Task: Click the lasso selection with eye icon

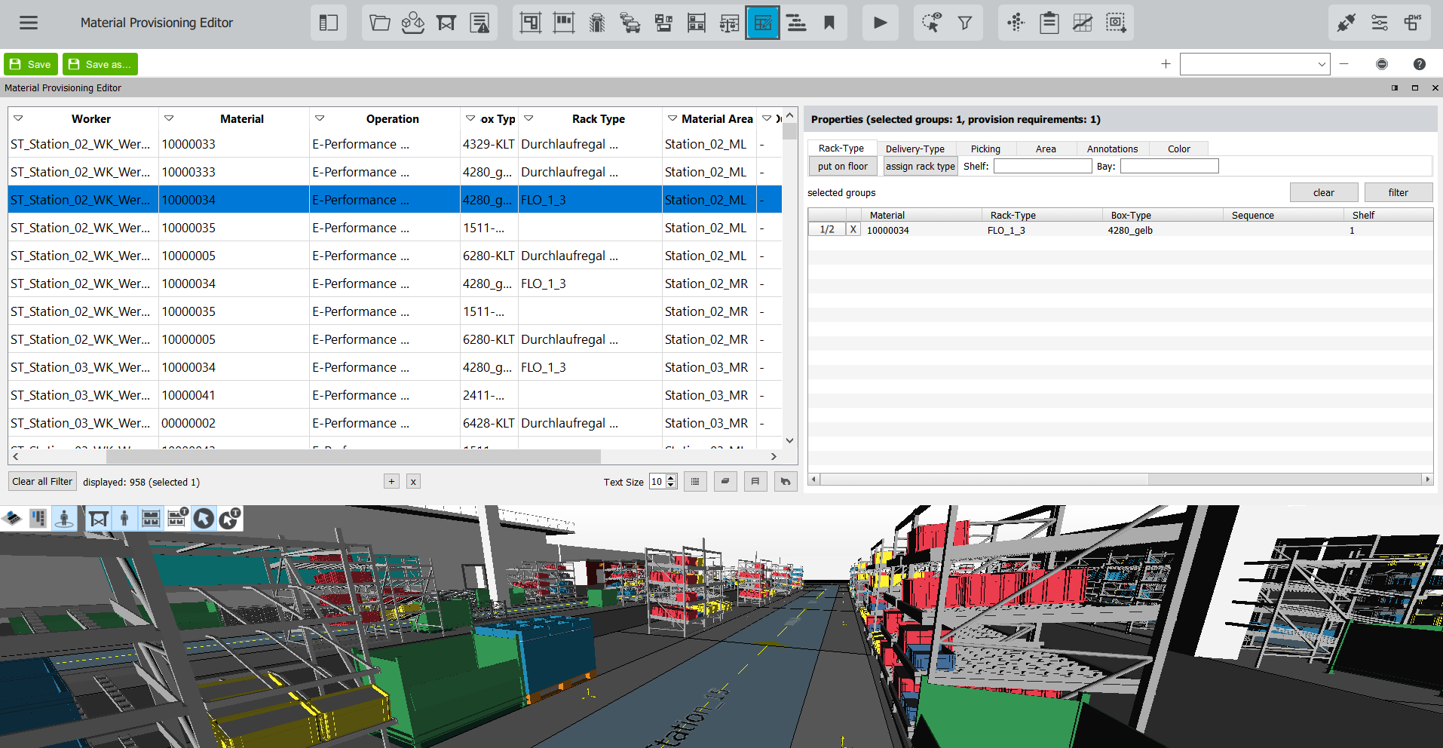Action: (x=932, y=23)
